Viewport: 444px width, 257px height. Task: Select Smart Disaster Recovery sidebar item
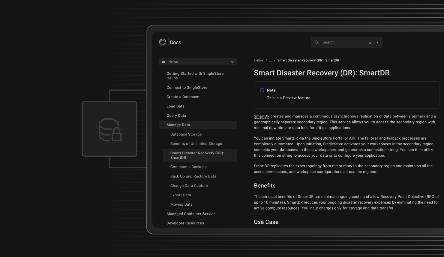tap(199, 155)
